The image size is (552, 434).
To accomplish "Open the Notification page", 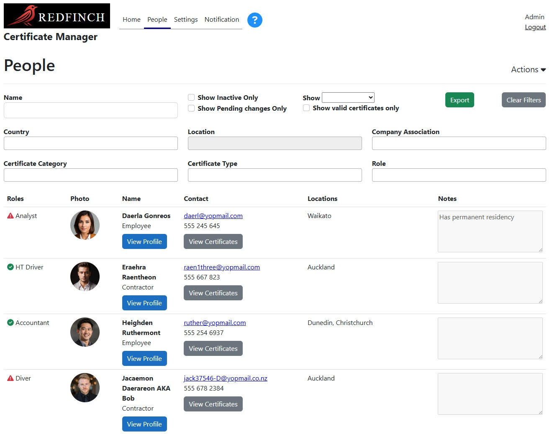I will (221, 19).
